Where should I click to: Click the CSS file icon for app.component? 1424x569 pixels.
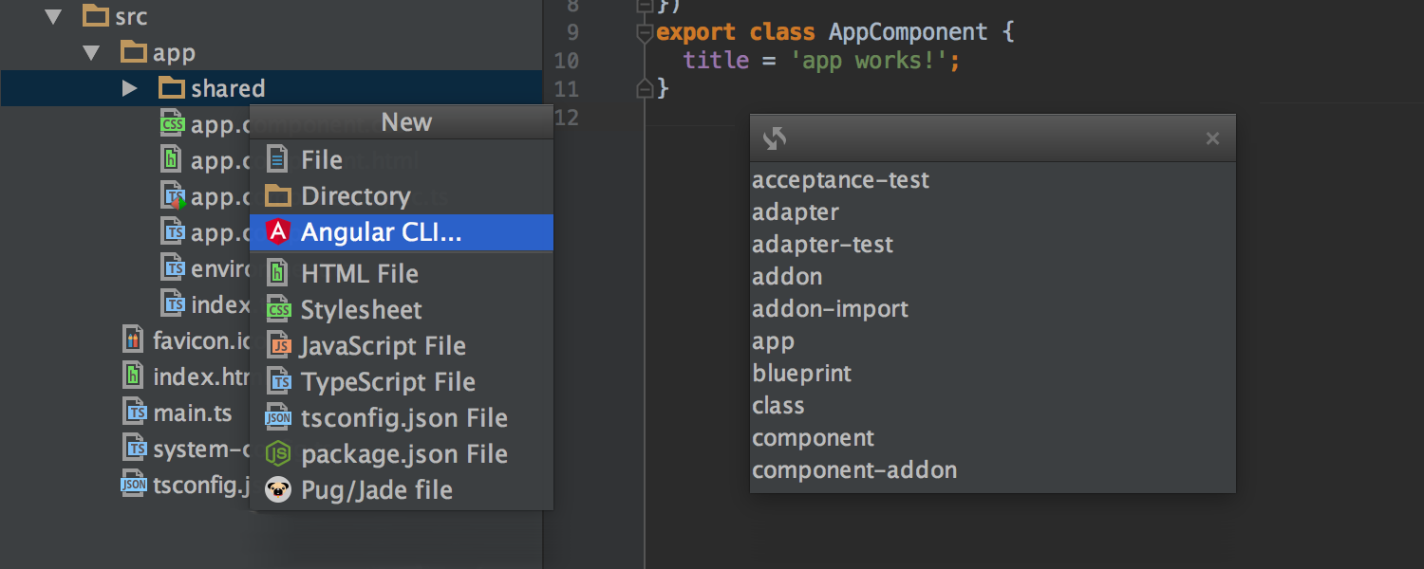[173, 123]
